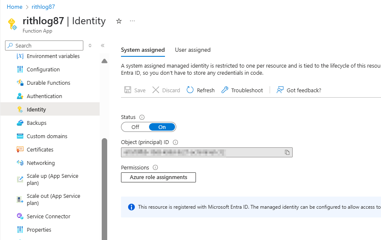Click Refresh in the toolbar

201,90
